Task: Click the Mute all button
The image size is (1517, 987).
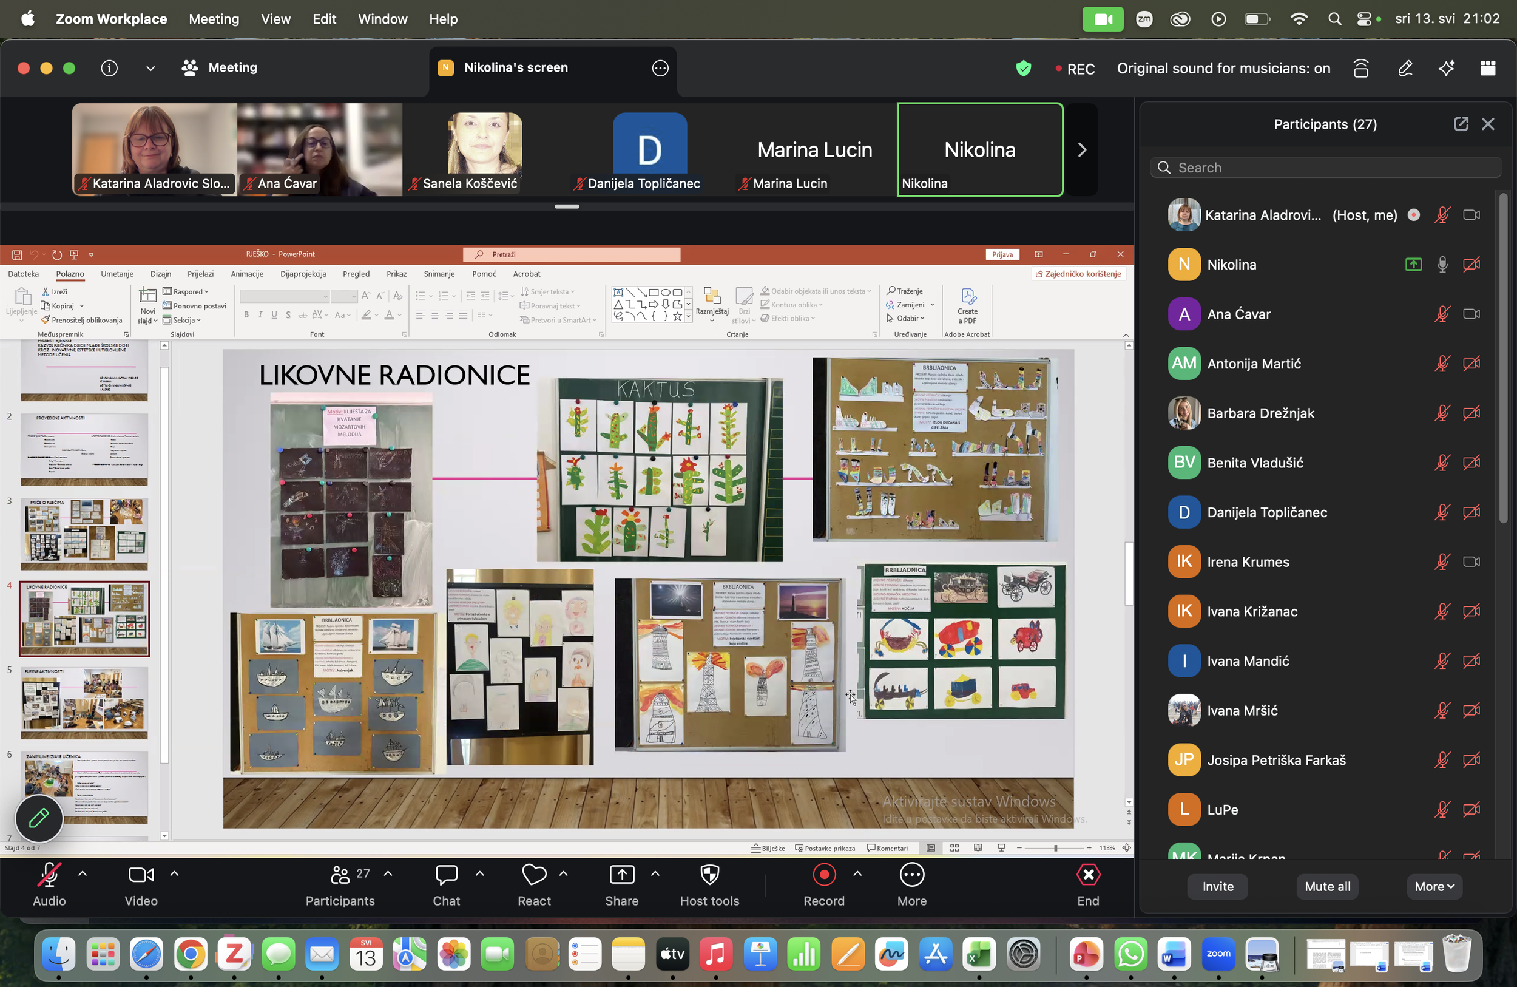Action: pyautogui.click(x=1327, y=886)
